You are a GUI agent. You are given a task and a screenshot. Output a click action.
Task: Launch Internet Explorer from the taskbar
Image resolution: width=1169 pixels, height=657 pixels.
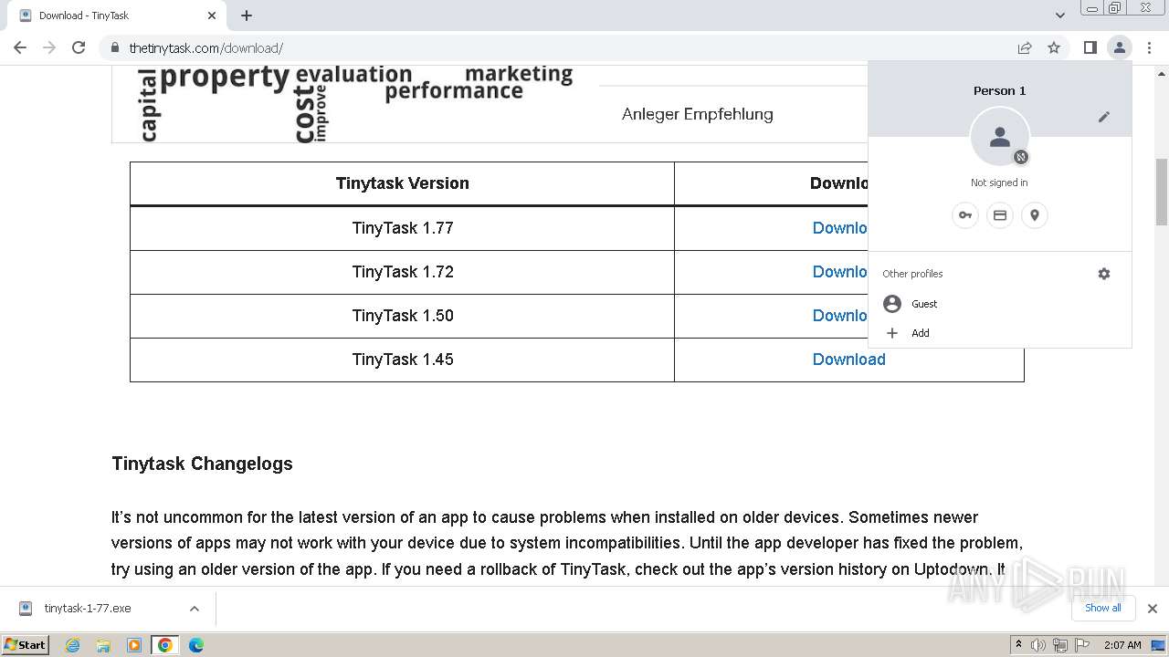pos(73,645)
